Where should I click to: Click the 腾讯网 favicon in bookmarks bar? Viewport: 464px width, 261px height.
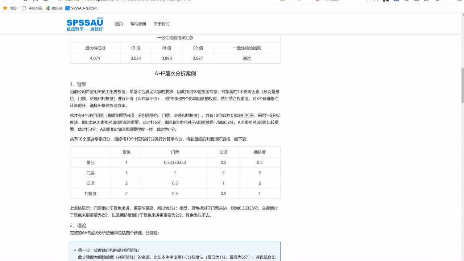[x=48, y=8]
